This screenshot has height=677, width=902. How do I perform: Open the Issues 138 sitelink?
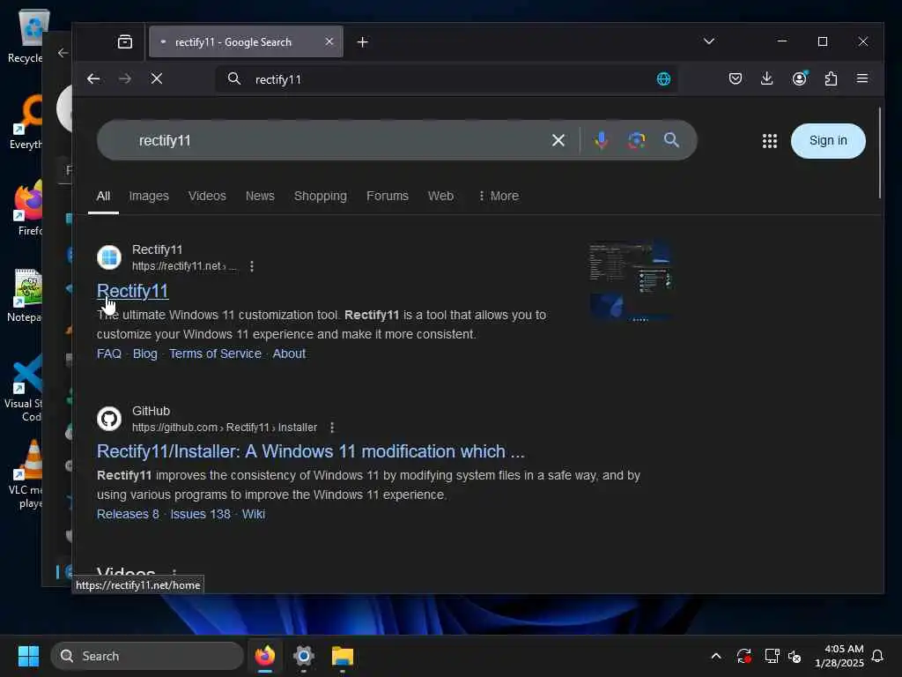click(x=200, y=514)
